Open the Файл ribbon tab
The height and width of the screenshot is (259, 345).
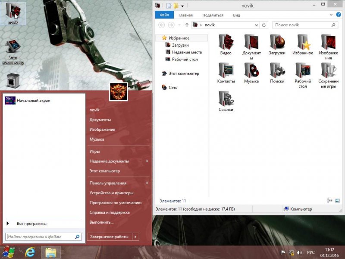[164, 15]
